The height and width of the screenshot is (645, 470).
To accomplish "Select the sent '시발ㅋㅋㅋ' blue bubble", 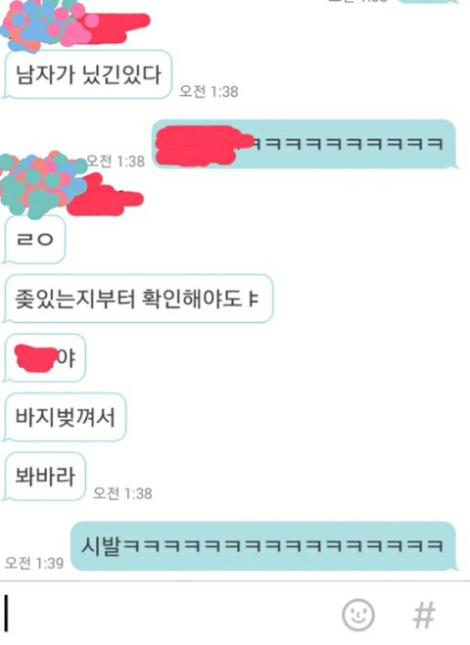I will [x=263, y=546].
